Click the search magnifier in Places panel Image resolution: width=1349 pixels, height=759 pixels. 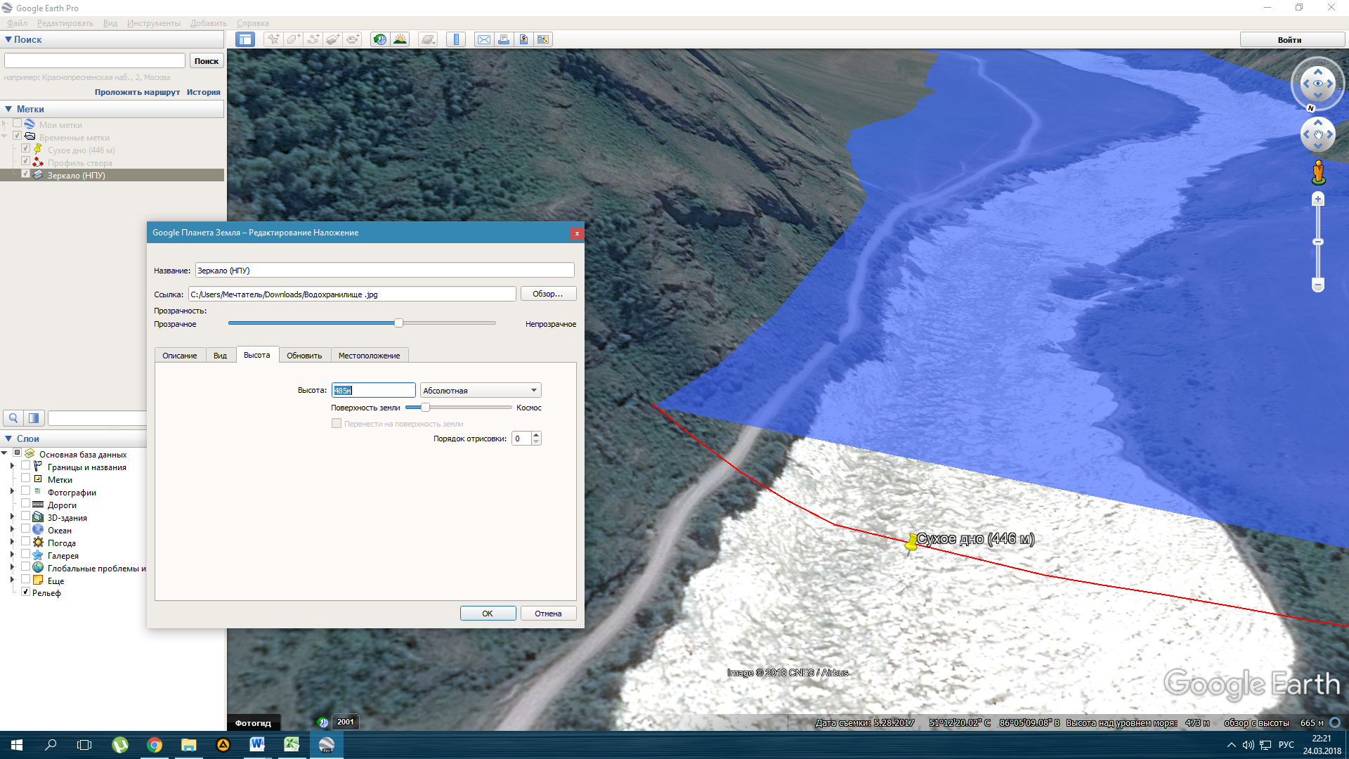[13, 418]
